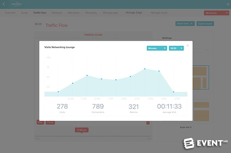The height and width of the screenshot is (153, 231).
Task: Open the Overview tab
Action: [10, 13]
